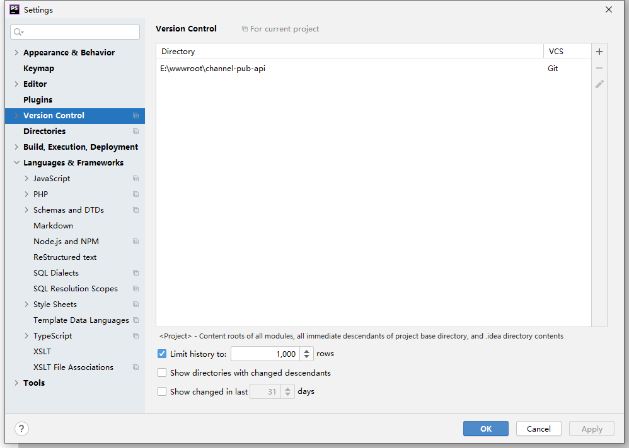Enable Show directories with changed descendants
Screen dimensions: 629x448
162,373
